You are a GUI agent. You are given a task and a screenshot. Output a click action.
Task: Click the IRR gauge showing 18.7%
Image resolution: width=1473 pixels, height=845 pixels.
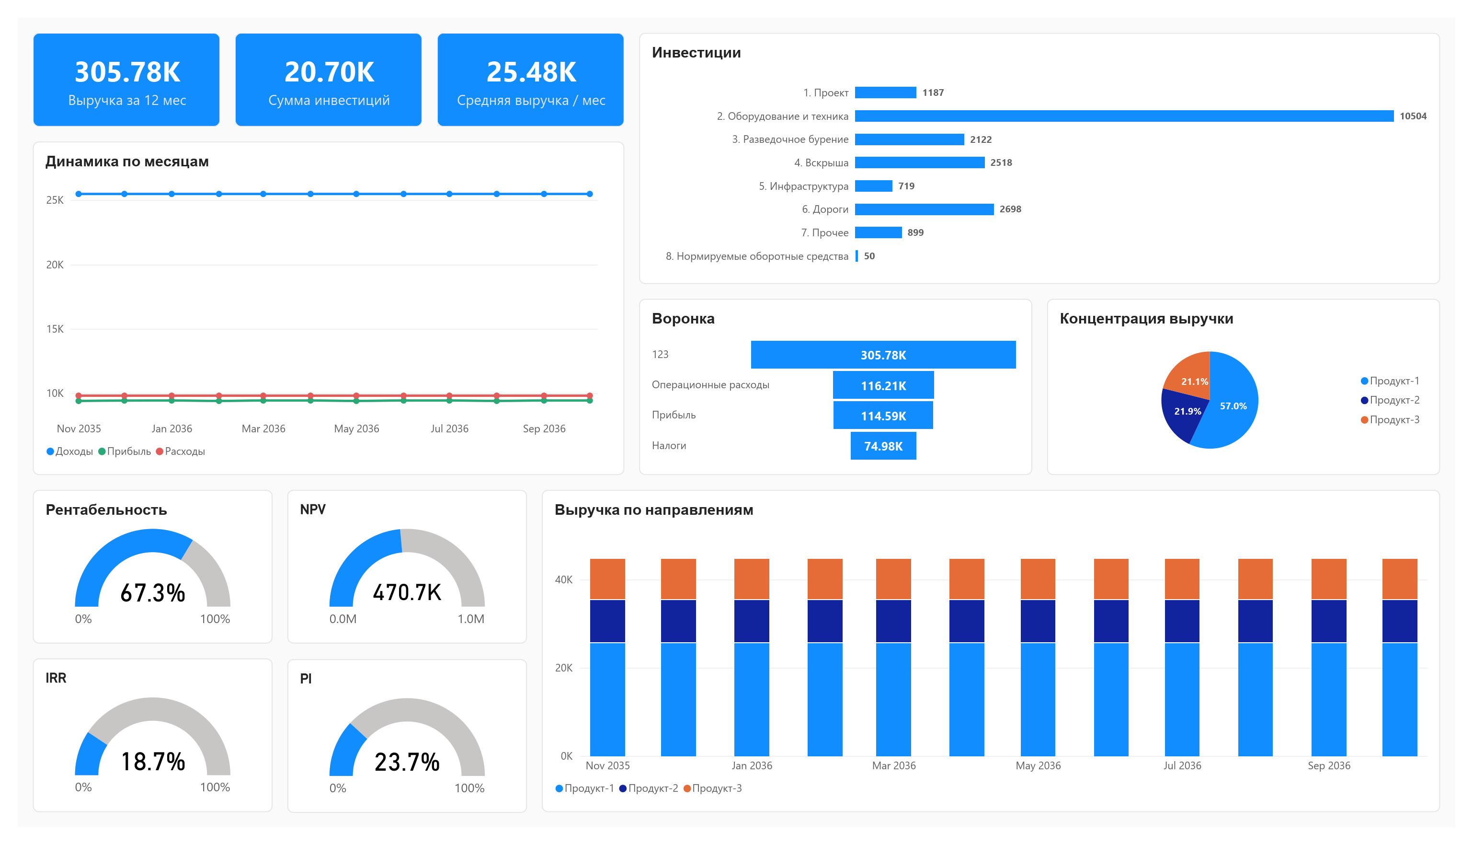(152, 737)
